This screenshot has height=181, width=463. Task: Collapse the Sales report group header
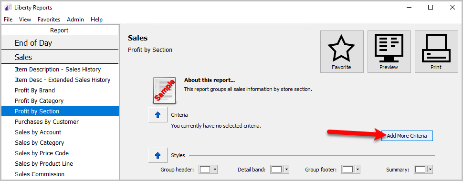point(60,57)
